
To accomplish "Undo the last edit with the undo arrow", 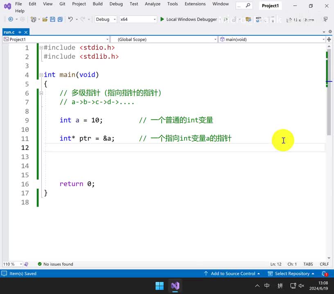I will (x=70, y=19).
